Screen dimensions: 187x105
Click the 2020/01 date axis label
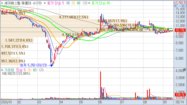(6, 102)
